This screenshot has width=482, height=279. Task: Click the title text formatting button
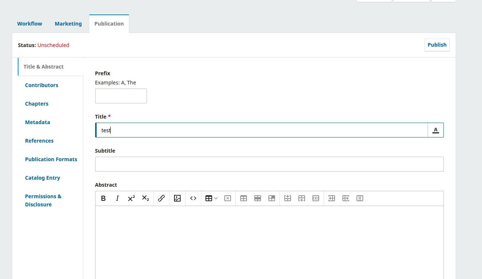pos(436,130)
